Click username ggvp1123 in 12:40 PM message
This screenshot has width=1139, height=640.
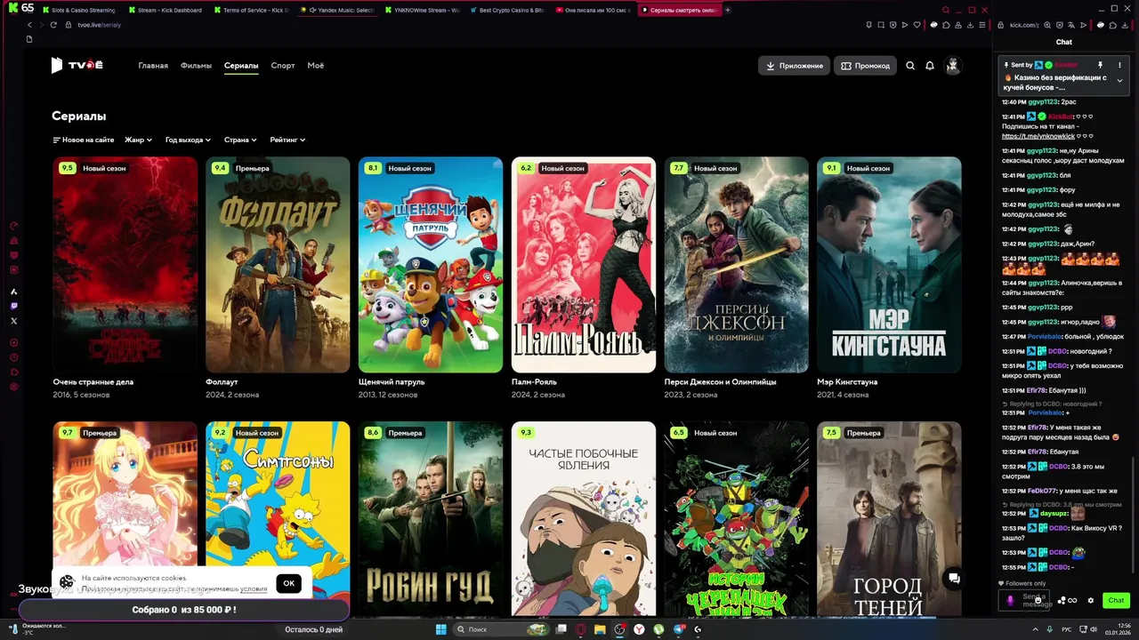point(1044,102)
